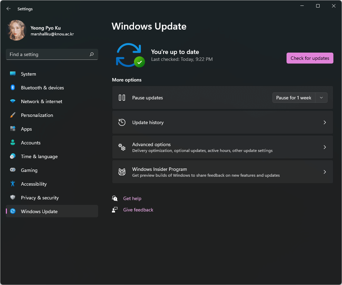Viewport: 342px width, 285px height.
Task: Select the Personalization brush icon
Action: click(13, 115)
